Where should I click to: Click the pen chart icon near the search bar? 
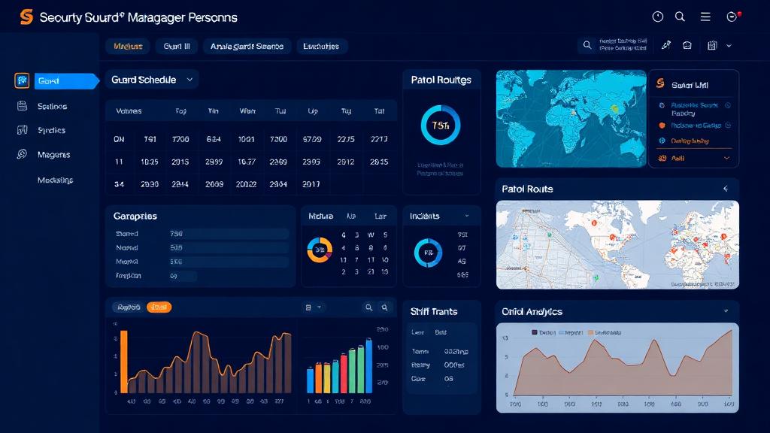pos(665,45)
